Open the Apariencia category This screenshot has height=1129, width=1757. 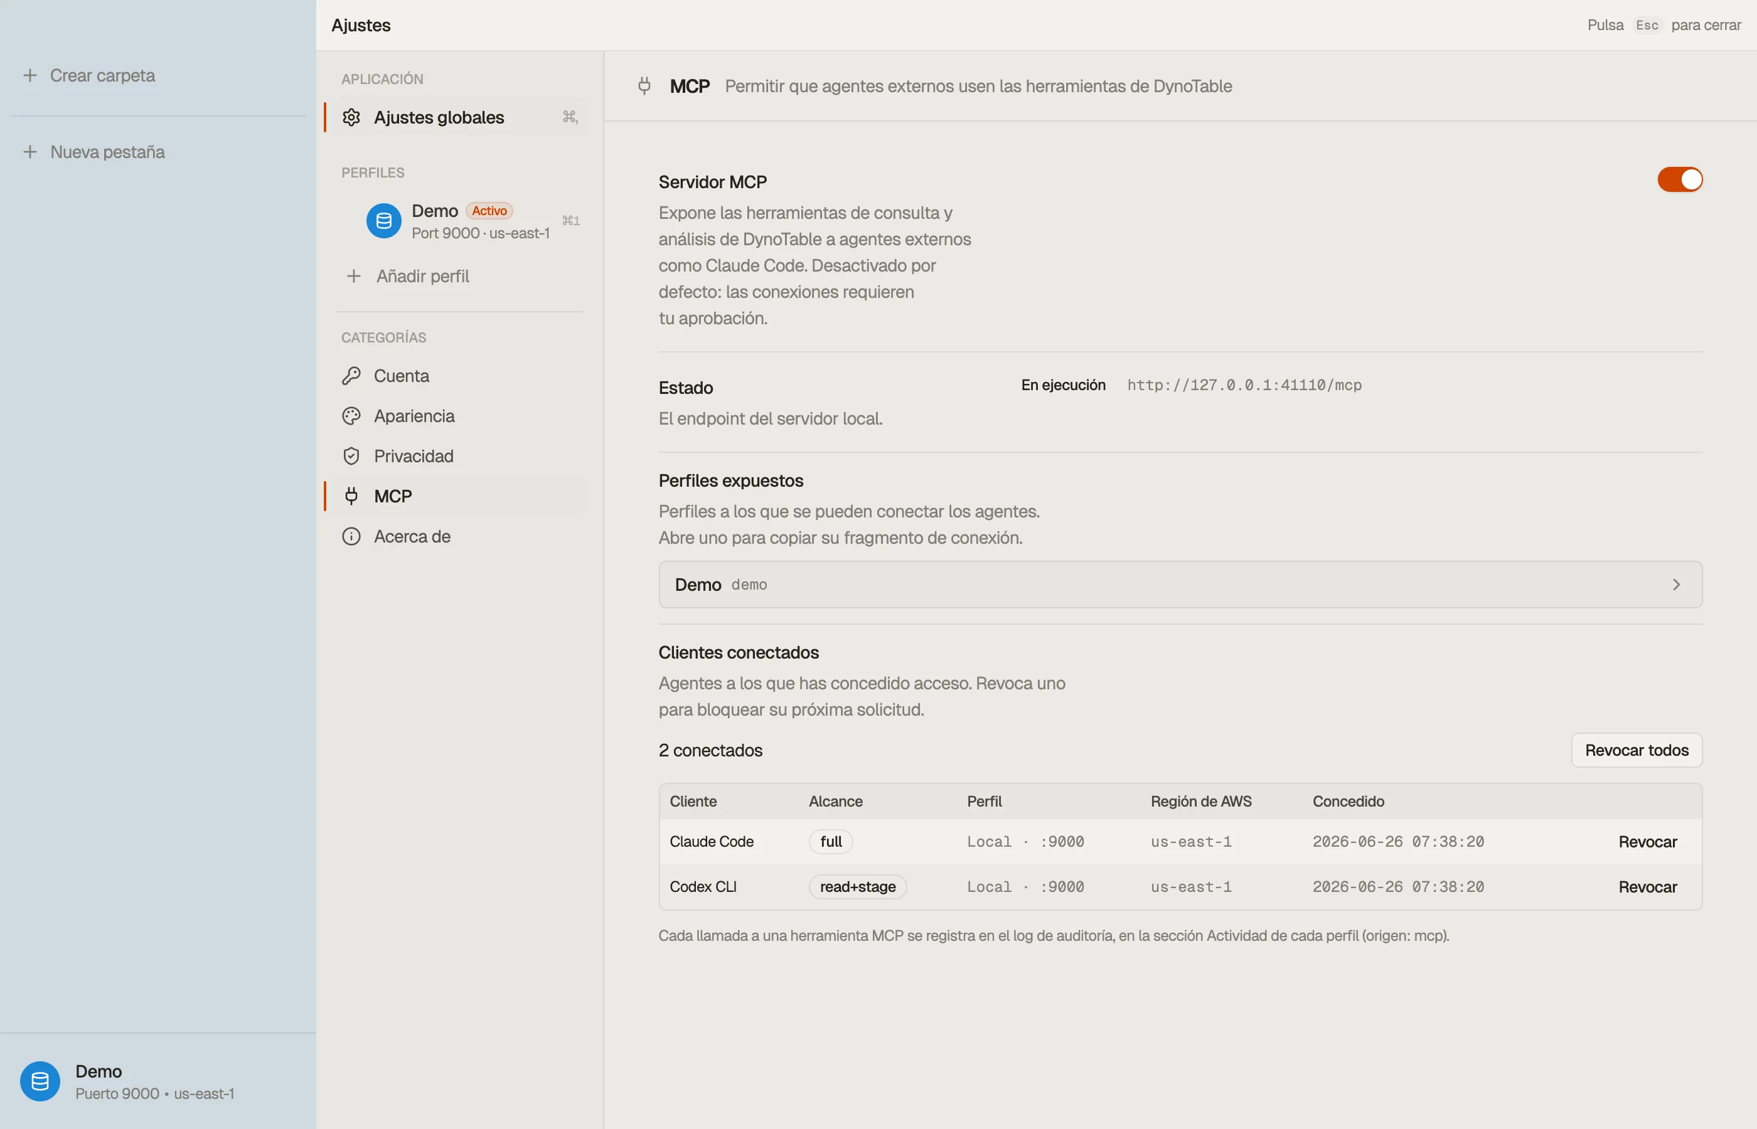point(456,416)
